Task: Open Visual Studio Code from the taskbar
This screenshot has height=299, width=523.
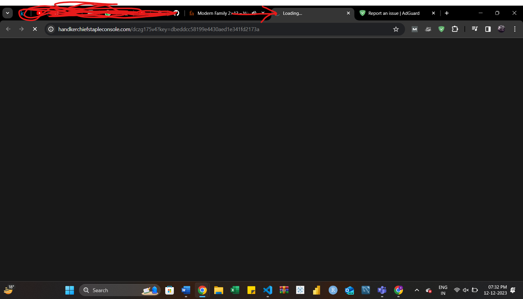Action: click(x=267, y=290)
